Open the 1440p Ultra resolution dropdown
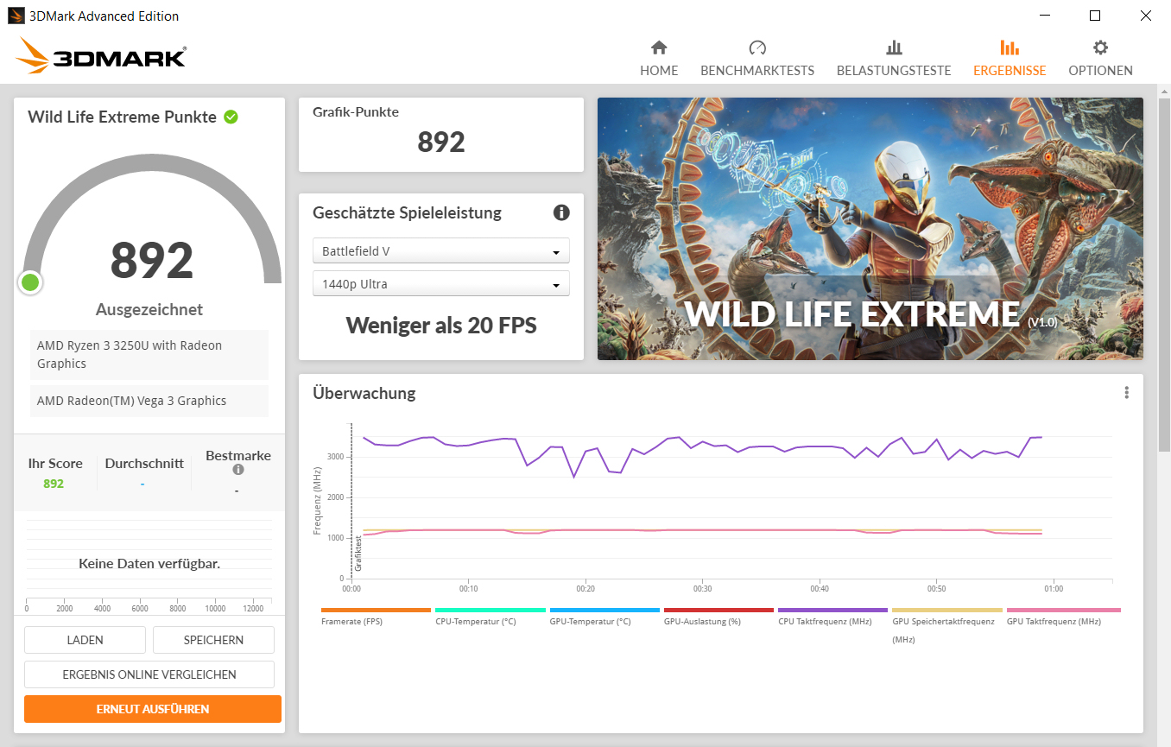This screenshot has width=1171, height=747. pyautogui.click(x=441, y=284)
